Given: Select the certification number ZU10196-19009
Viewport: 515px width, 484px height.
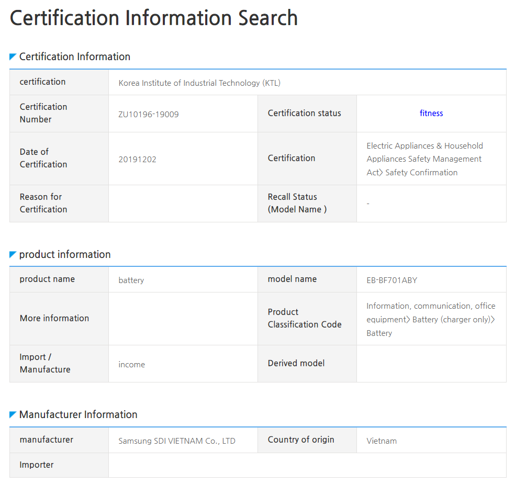Looking at the screenshot, I should pos(149,114).
